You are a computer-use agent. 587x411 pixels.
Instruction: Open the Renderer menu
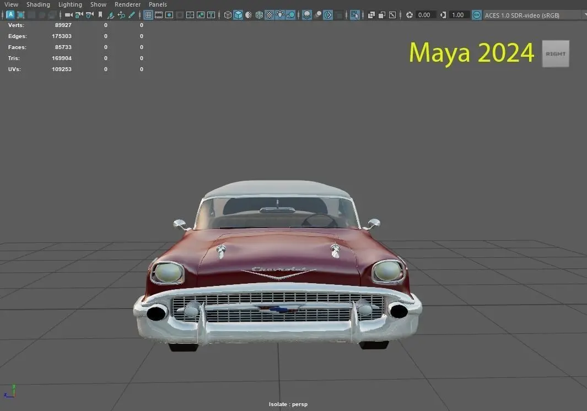pos(128,4)
